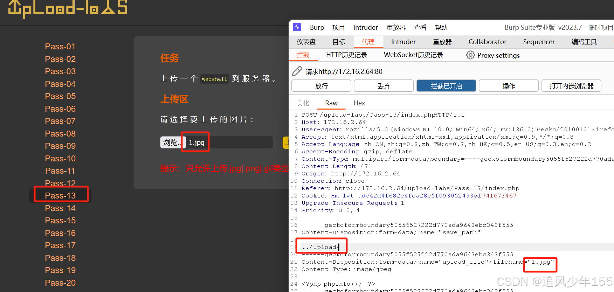Click the Referer header line
This screenshot has width=614, height=292.
(x=411, y=188)
